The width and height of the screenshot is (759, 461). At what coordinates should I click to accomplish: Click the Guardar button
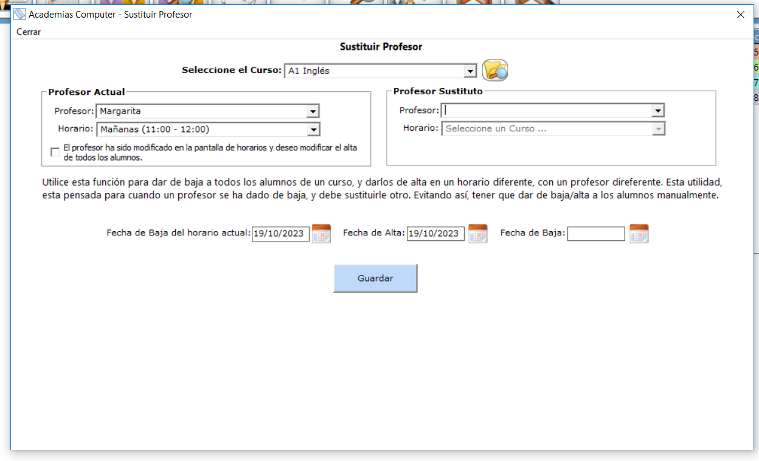coord(375,278)
